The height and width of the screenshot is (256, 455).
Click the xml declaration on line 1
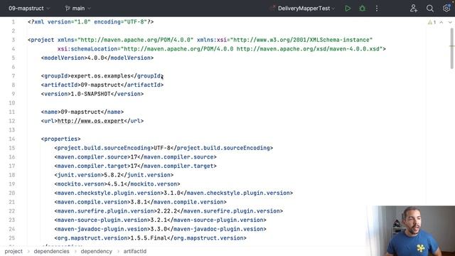(91, 22)
